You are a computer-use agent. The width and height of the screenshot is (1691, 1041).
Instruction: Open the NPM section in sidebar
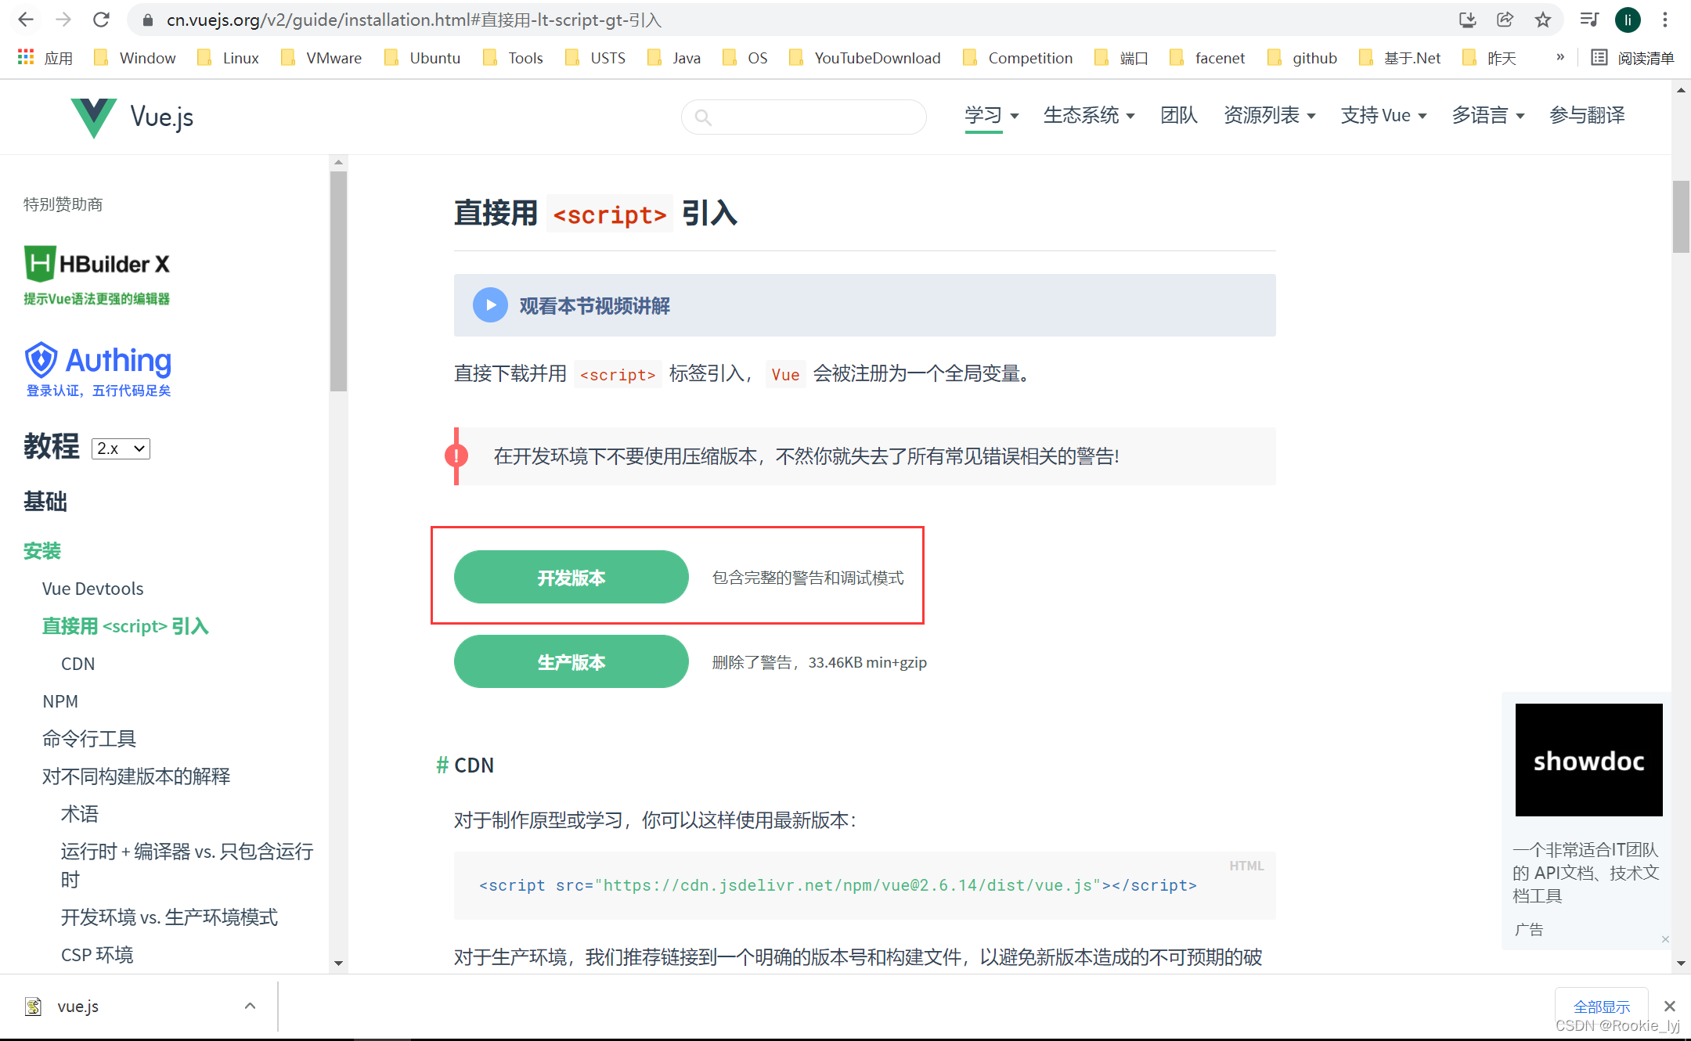60,701
